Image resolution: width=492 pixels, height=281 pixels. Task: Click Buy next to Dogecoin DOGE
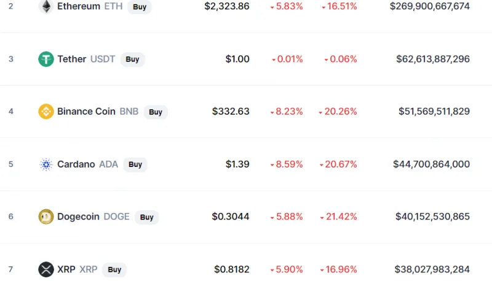(x=146, y=217)
